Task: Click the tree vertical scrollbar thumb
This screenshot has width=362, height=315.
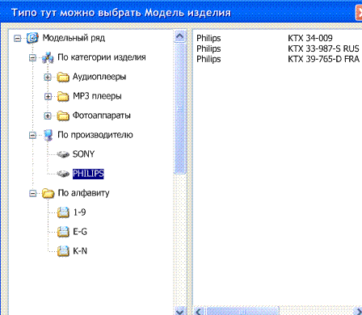Action: coord(180,109)
